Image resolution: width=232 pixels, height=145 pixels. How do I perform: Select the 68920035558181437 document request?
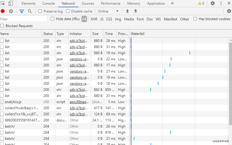pos(22,120)
